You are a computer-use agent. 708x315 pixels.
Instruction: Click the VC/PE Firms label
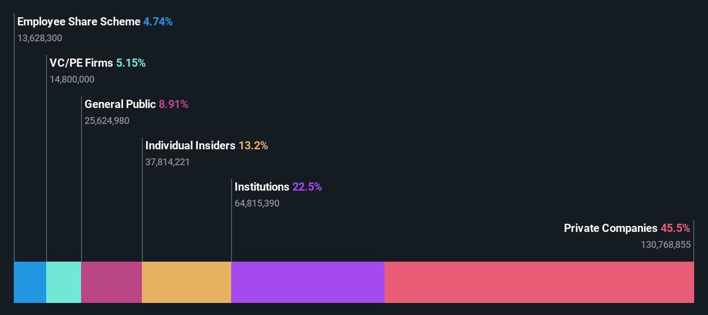(81, 63)
